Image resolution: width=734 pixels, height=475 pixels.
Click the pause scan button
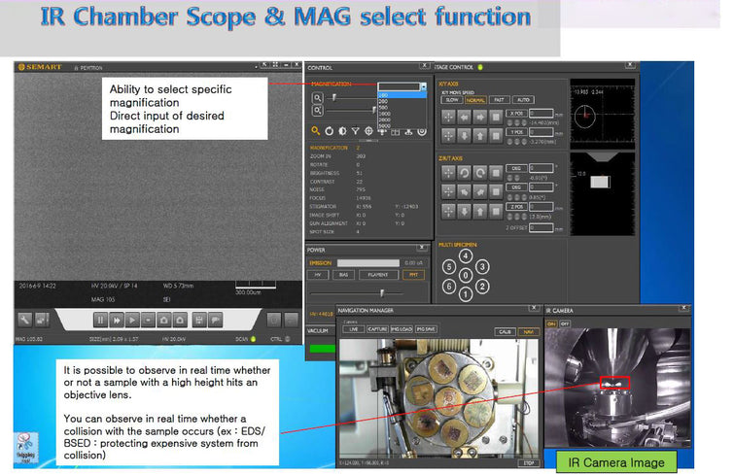pyautogui.click(x=100, y=321)
